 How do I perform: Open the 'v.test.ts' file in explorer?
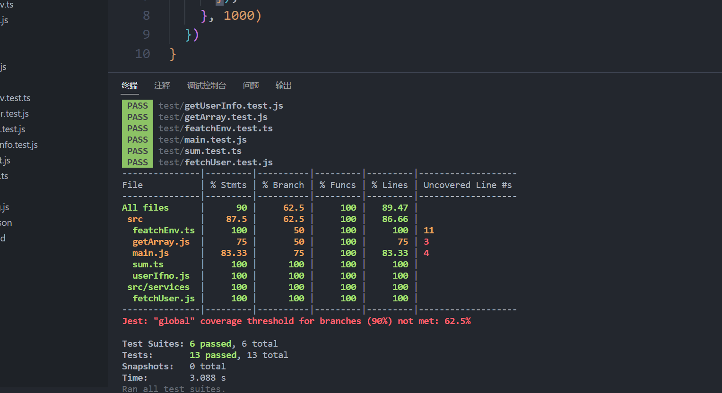tap(15, 98)
